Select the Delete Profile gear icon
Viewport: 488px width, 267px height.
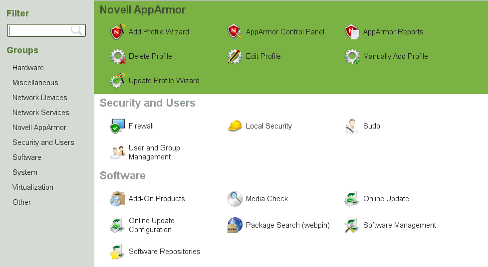(x=118, y=56)
